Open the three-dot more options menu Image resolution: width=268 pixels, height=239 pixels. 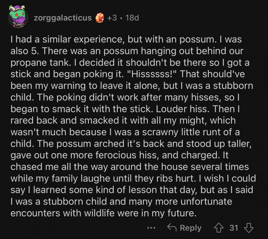pos(152,228)
